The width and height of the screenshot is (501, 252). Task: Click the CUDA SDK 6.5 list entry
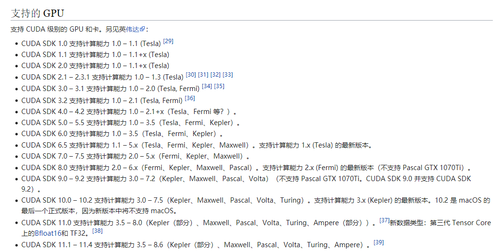click(197, 145)
